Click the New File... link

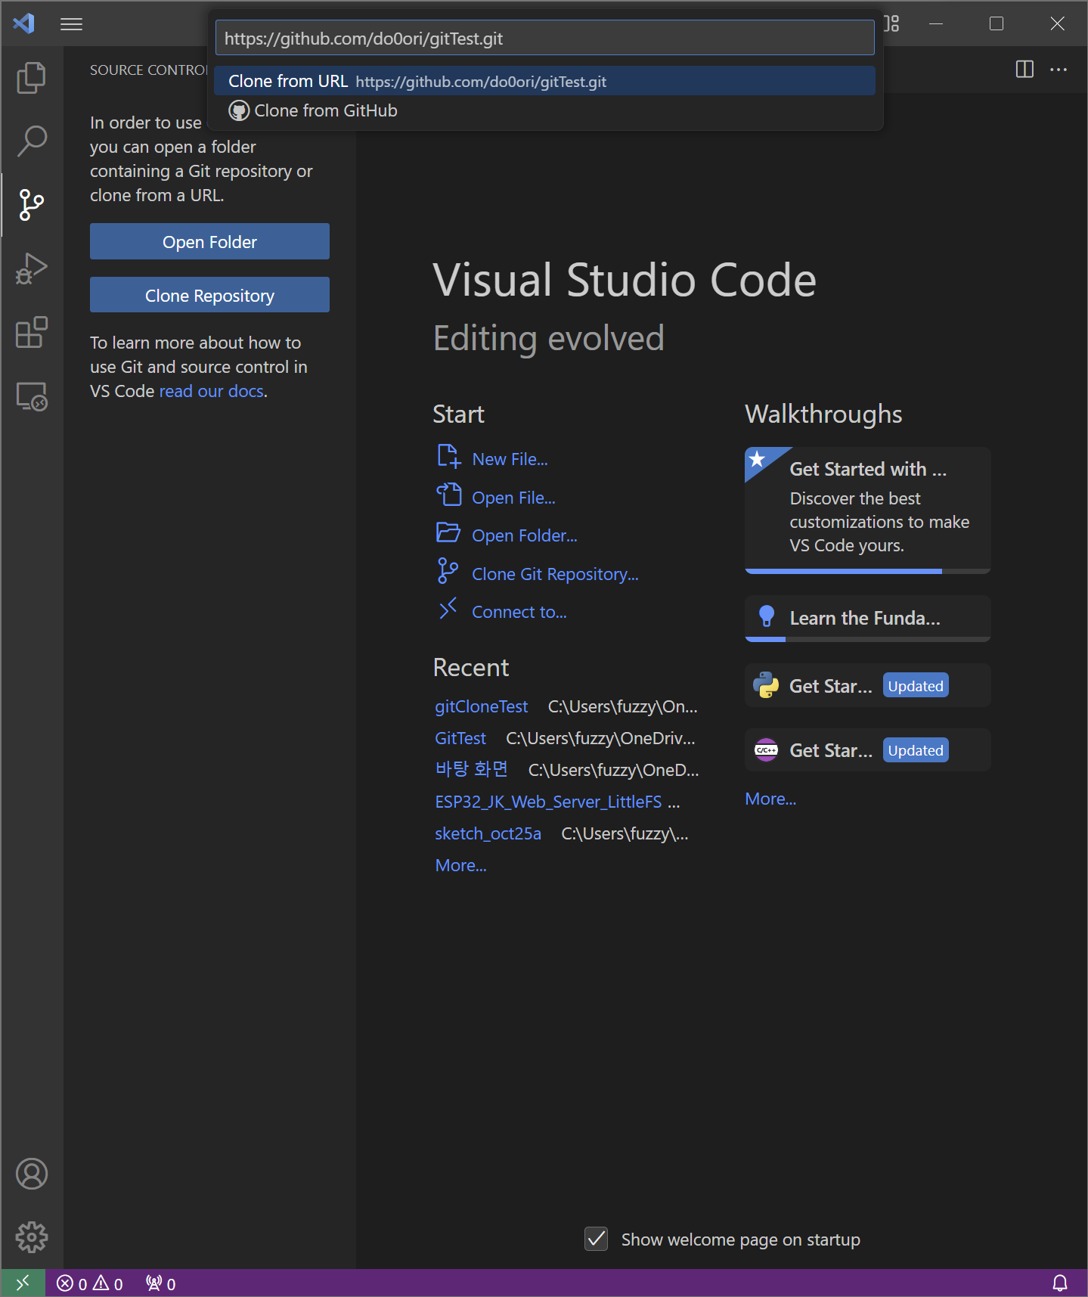[510, 460]
